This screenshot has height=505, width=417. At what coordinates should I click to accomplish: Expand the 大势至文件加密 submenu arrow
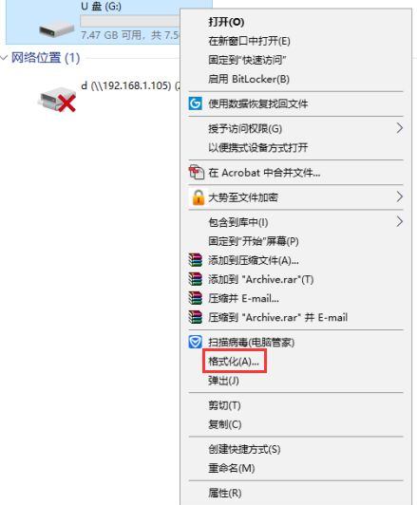pos(399,196)
